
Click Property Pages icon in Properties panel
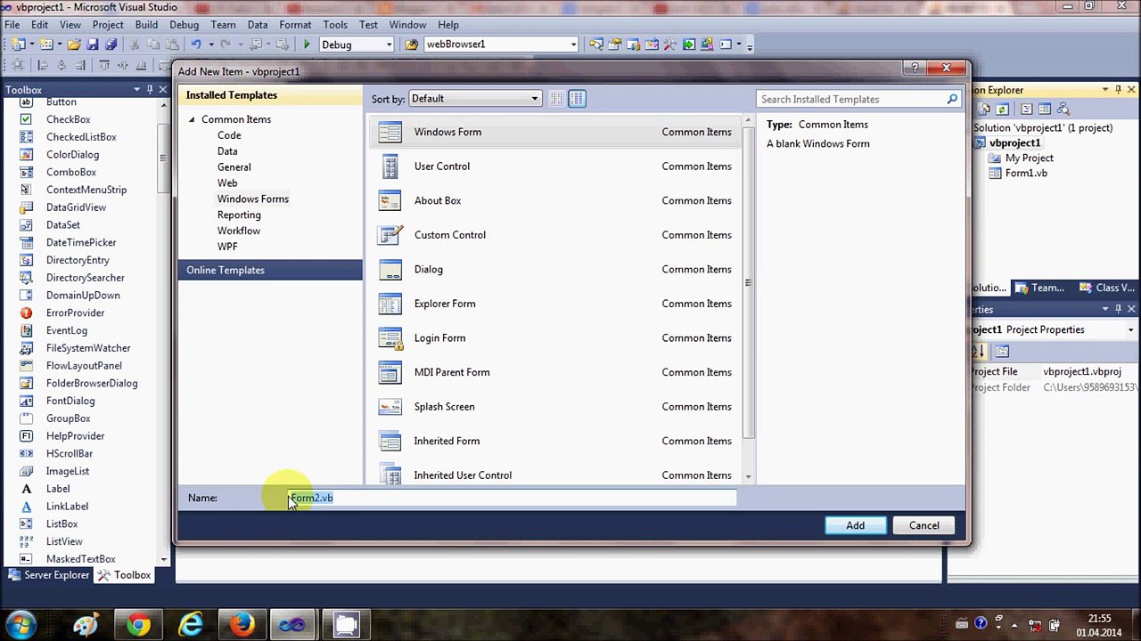[1002, 351]
